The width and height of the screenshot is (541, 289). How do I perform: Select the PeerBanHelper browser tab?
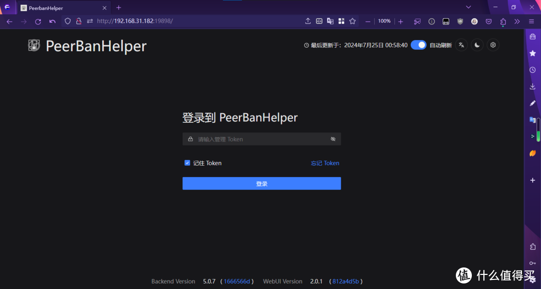click(x=55, y=8)
